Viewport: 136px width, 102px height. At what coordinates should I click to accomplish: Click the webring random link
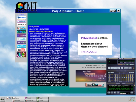click(x=90, y=80)
